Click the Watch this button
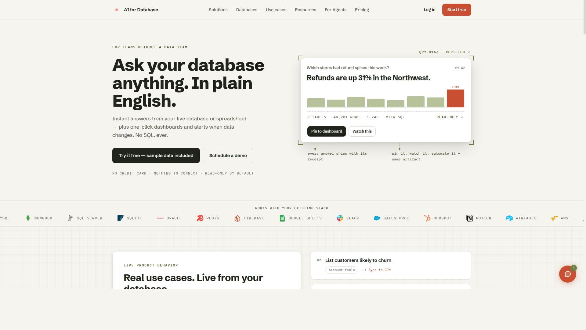 [x=362, y=131]
